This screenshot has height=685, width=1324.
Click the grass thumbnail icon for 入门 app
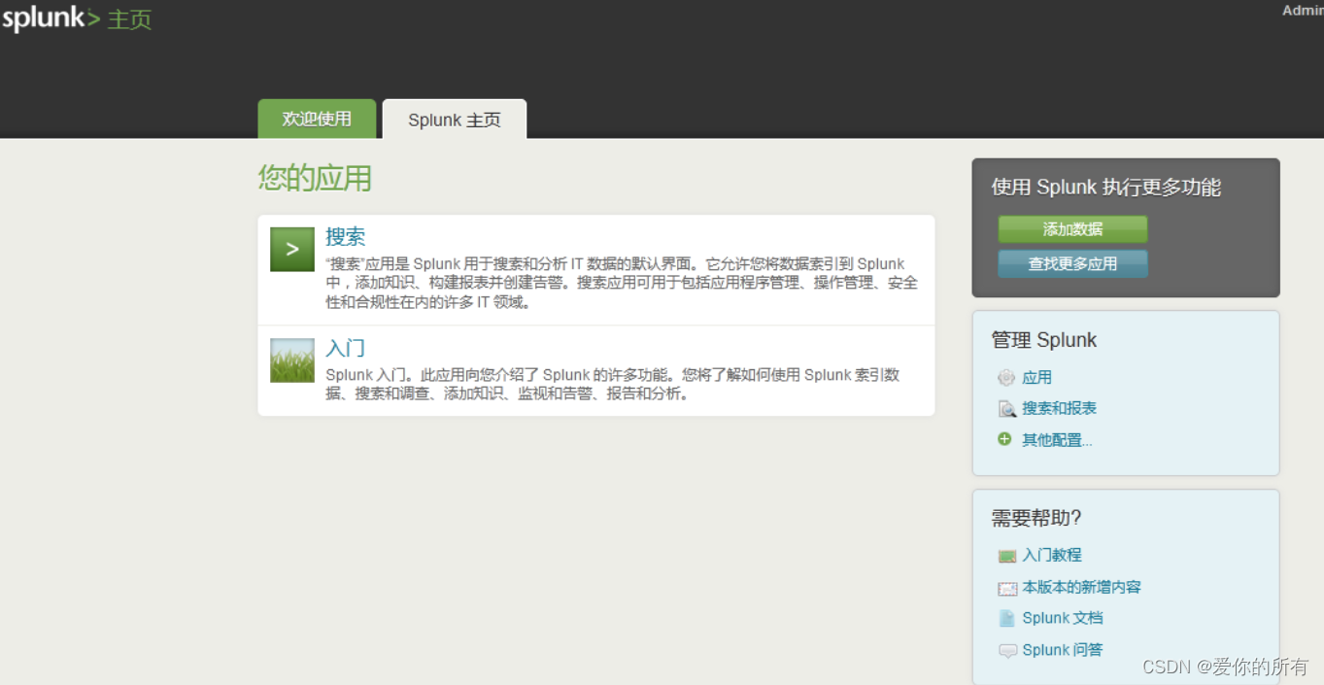pos(291,360)
